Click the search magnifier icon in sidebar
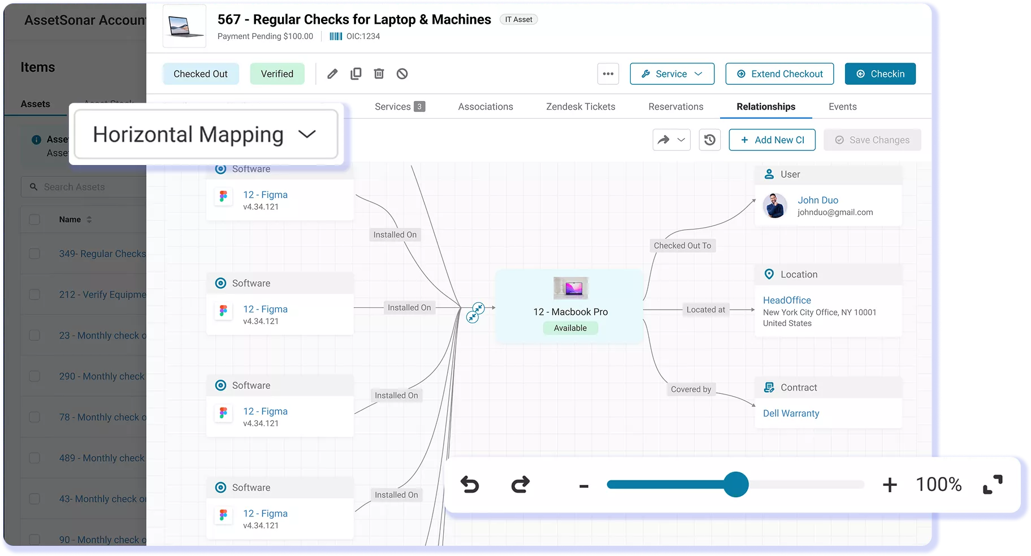 [33, 187]
